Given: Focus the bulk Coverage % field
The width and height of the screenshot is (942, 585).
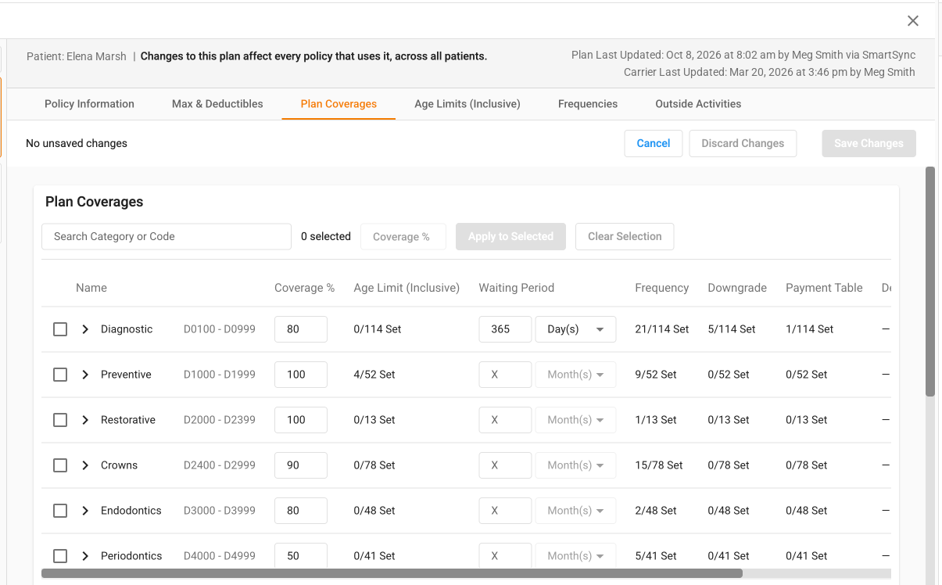Looking at the screenshot, I should point(403,236).
